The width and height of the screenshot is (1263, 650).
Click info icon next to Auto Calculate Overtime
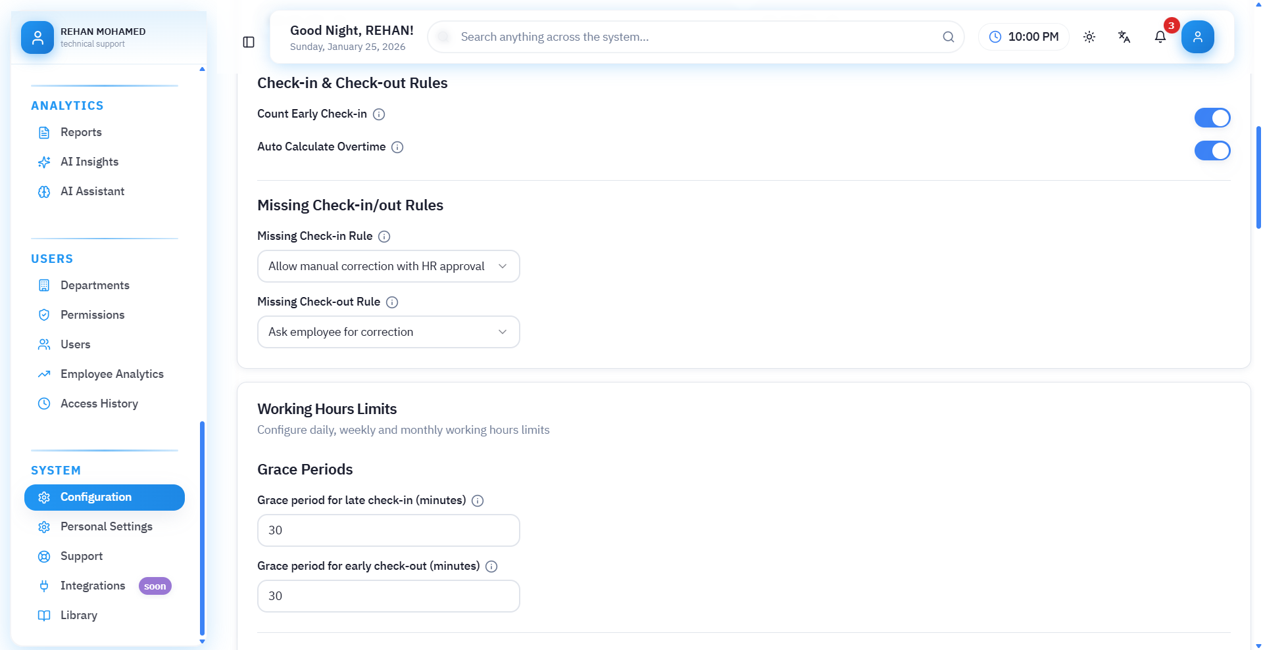click(x=397, y=147)
